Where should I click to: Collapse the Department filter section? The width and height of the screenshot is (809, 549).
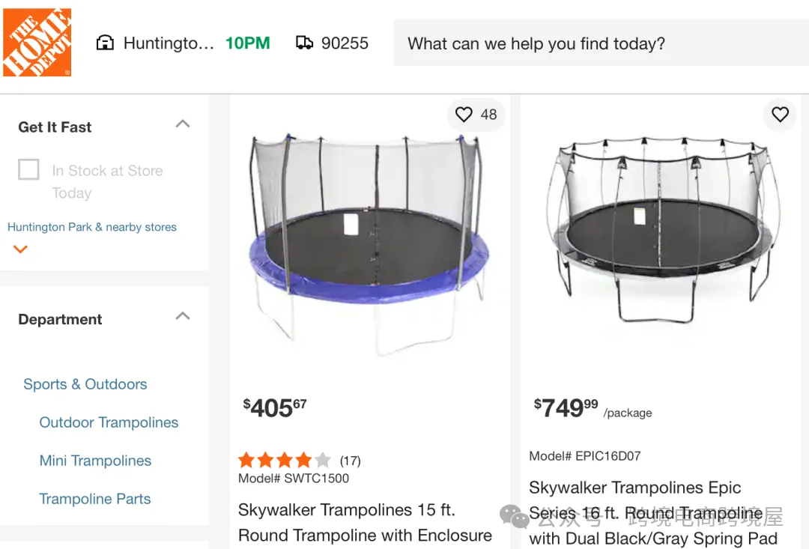pyautogui.click(x=182, y=316)
